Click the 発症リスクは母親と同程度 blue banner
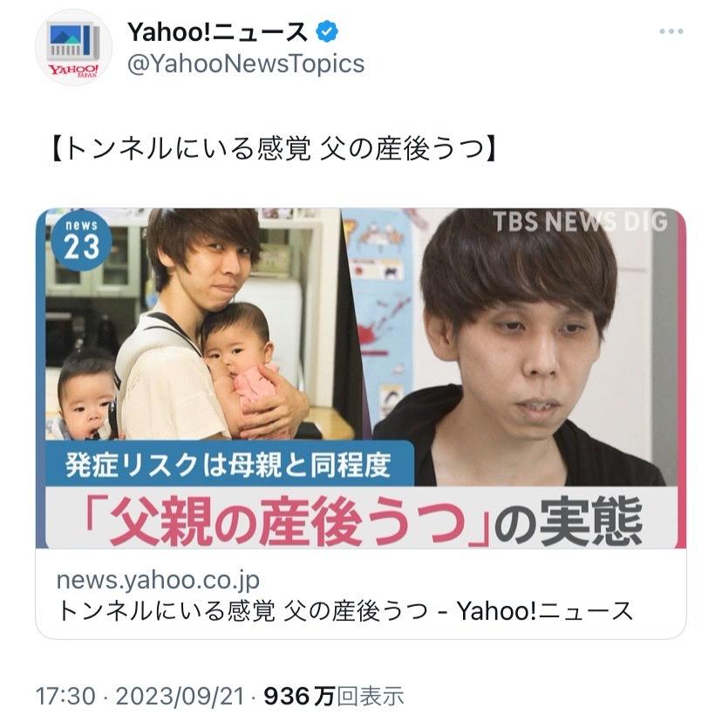Screen dimensions: 722x715 pos(228,464)
